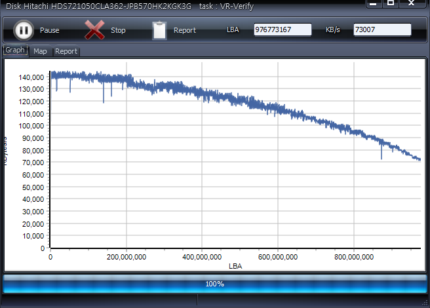This screenshot has height=308, width=430.
Task: Click the 100% progress bar
Action: click(x=215, y=284)
